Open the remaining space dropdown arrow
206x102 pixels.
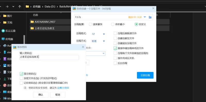click(145, 17)
